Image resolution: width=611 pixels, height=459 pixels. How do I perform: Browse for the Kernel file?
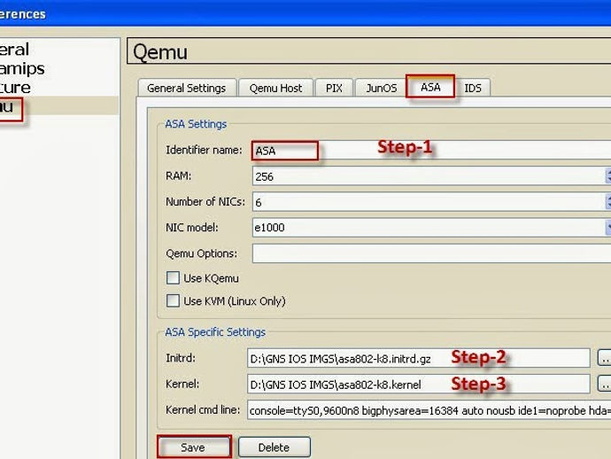(605, 384)
